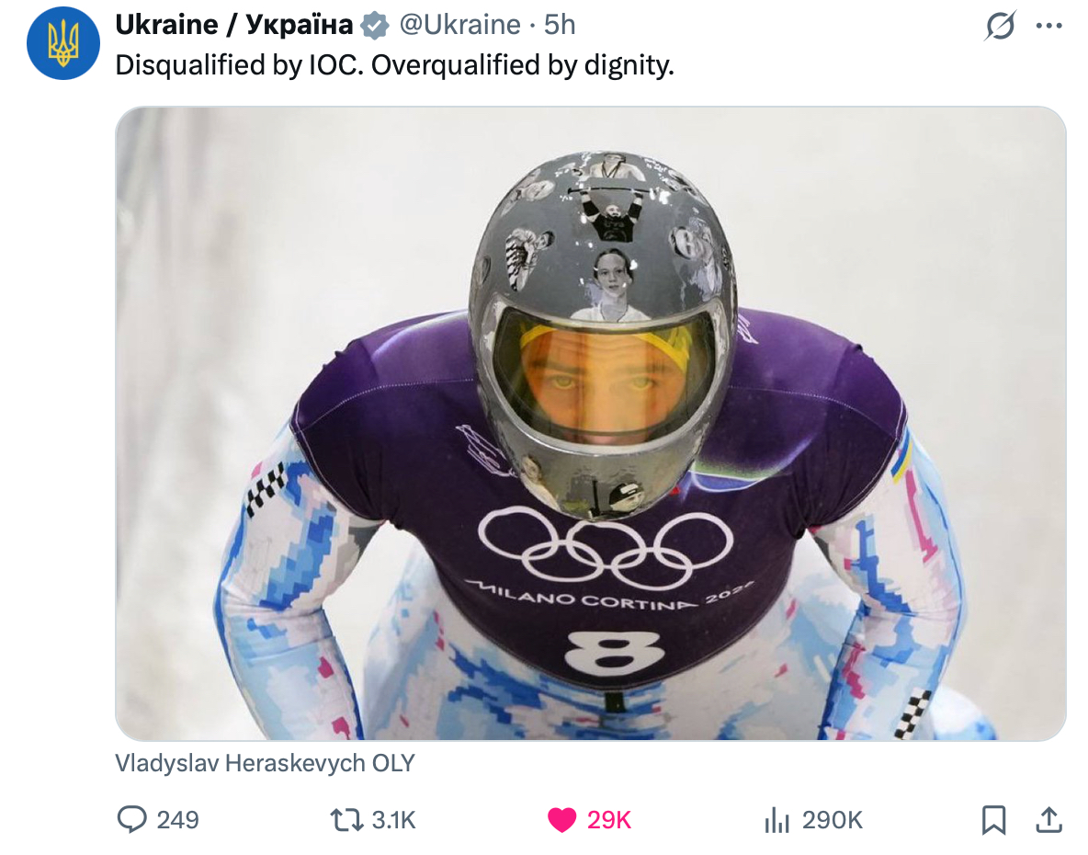Click the "Vladyslav Heraskevych OLY" caption
This screenshot has height=855, width=1088.
265,762
